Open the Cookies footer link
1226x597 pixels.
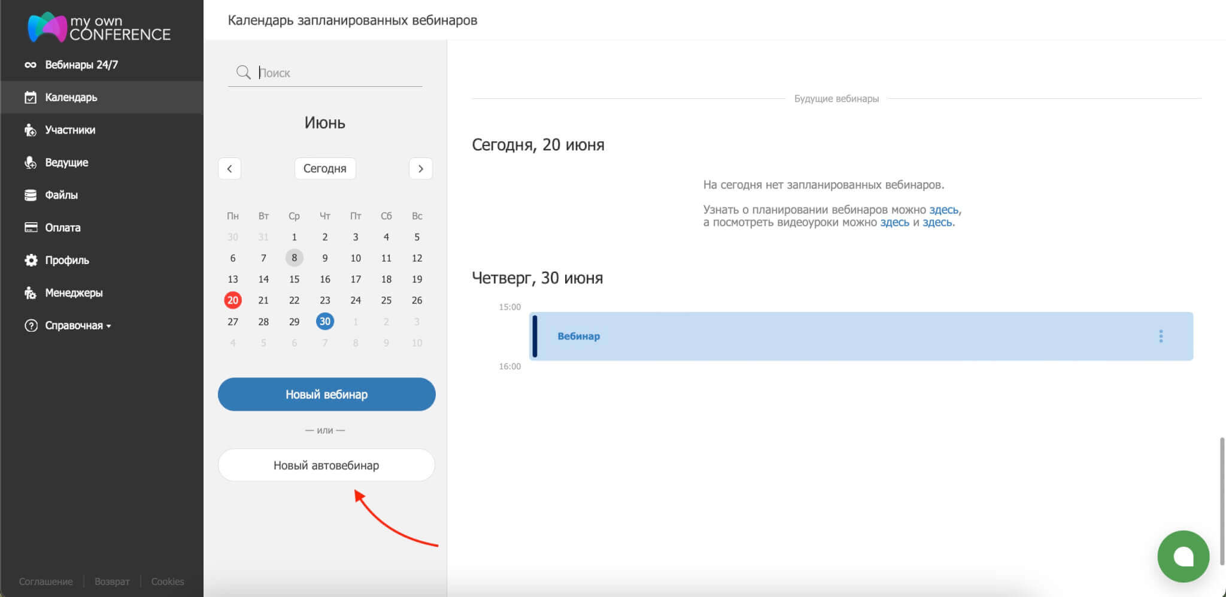click(168, 581)
